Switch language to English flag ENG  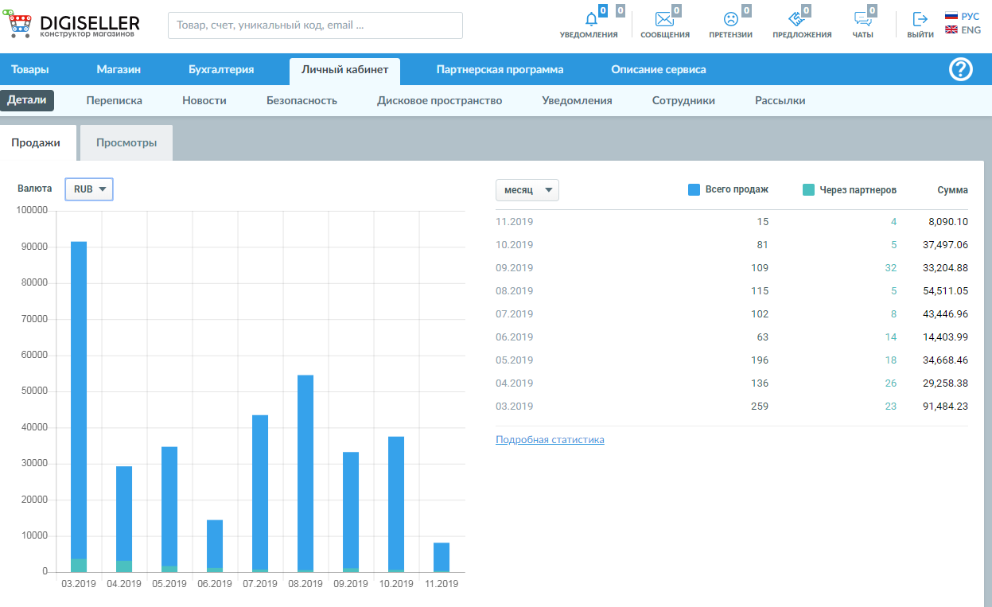tap(962, 30)
